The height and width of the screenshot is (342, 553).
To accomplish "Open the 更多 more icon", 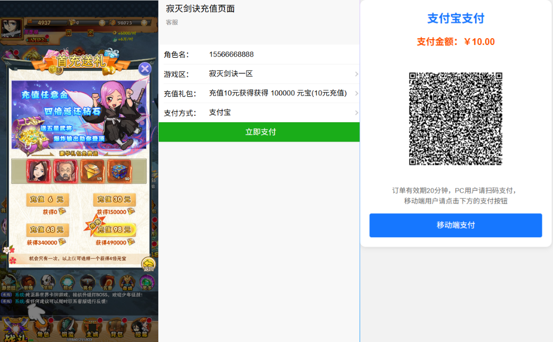I will [x=147, y=283].
